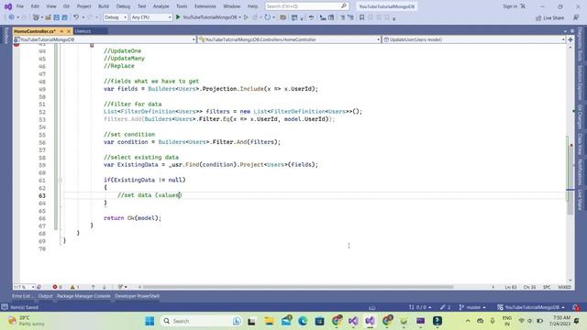Click Sign in link
587x330 pixels.
[x=510, y=6]
